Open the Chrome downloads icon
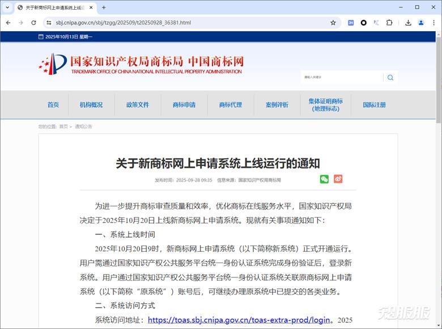Image resolution: width=442 pixels, height=329 pixels. 408,23
